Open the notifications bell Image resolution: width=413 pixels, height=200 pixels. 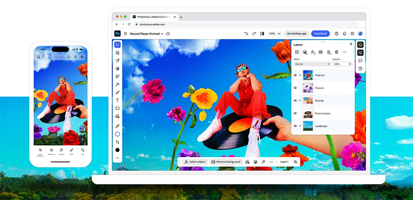point(344,34)
